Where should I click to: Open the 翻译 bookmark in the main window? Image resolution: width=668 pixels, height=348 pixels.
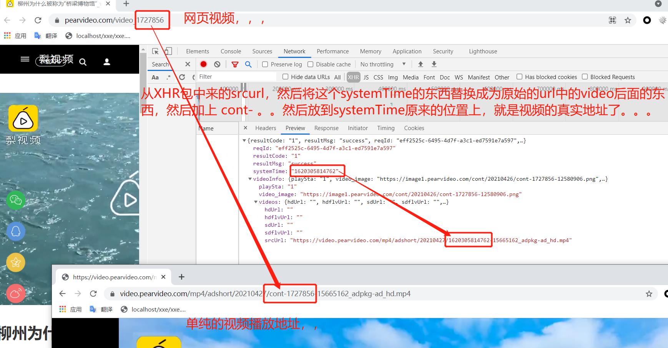tap(46, 36)
